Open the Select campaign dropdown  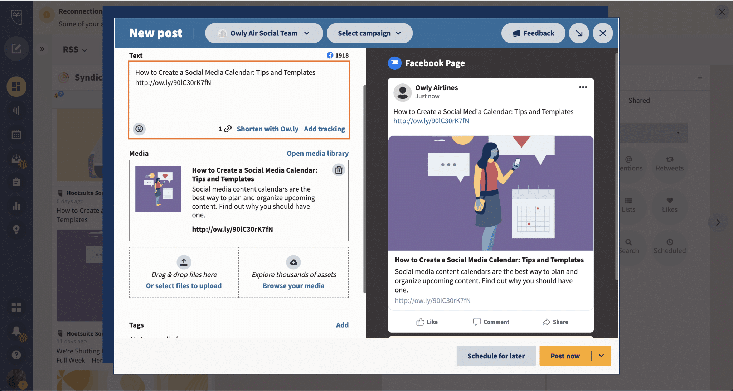tap(369, 33)
